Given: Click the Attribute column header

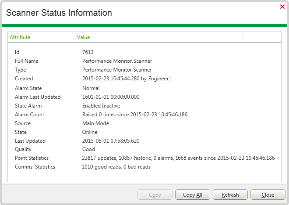Looking at the screenshot, I should point(20,37).
